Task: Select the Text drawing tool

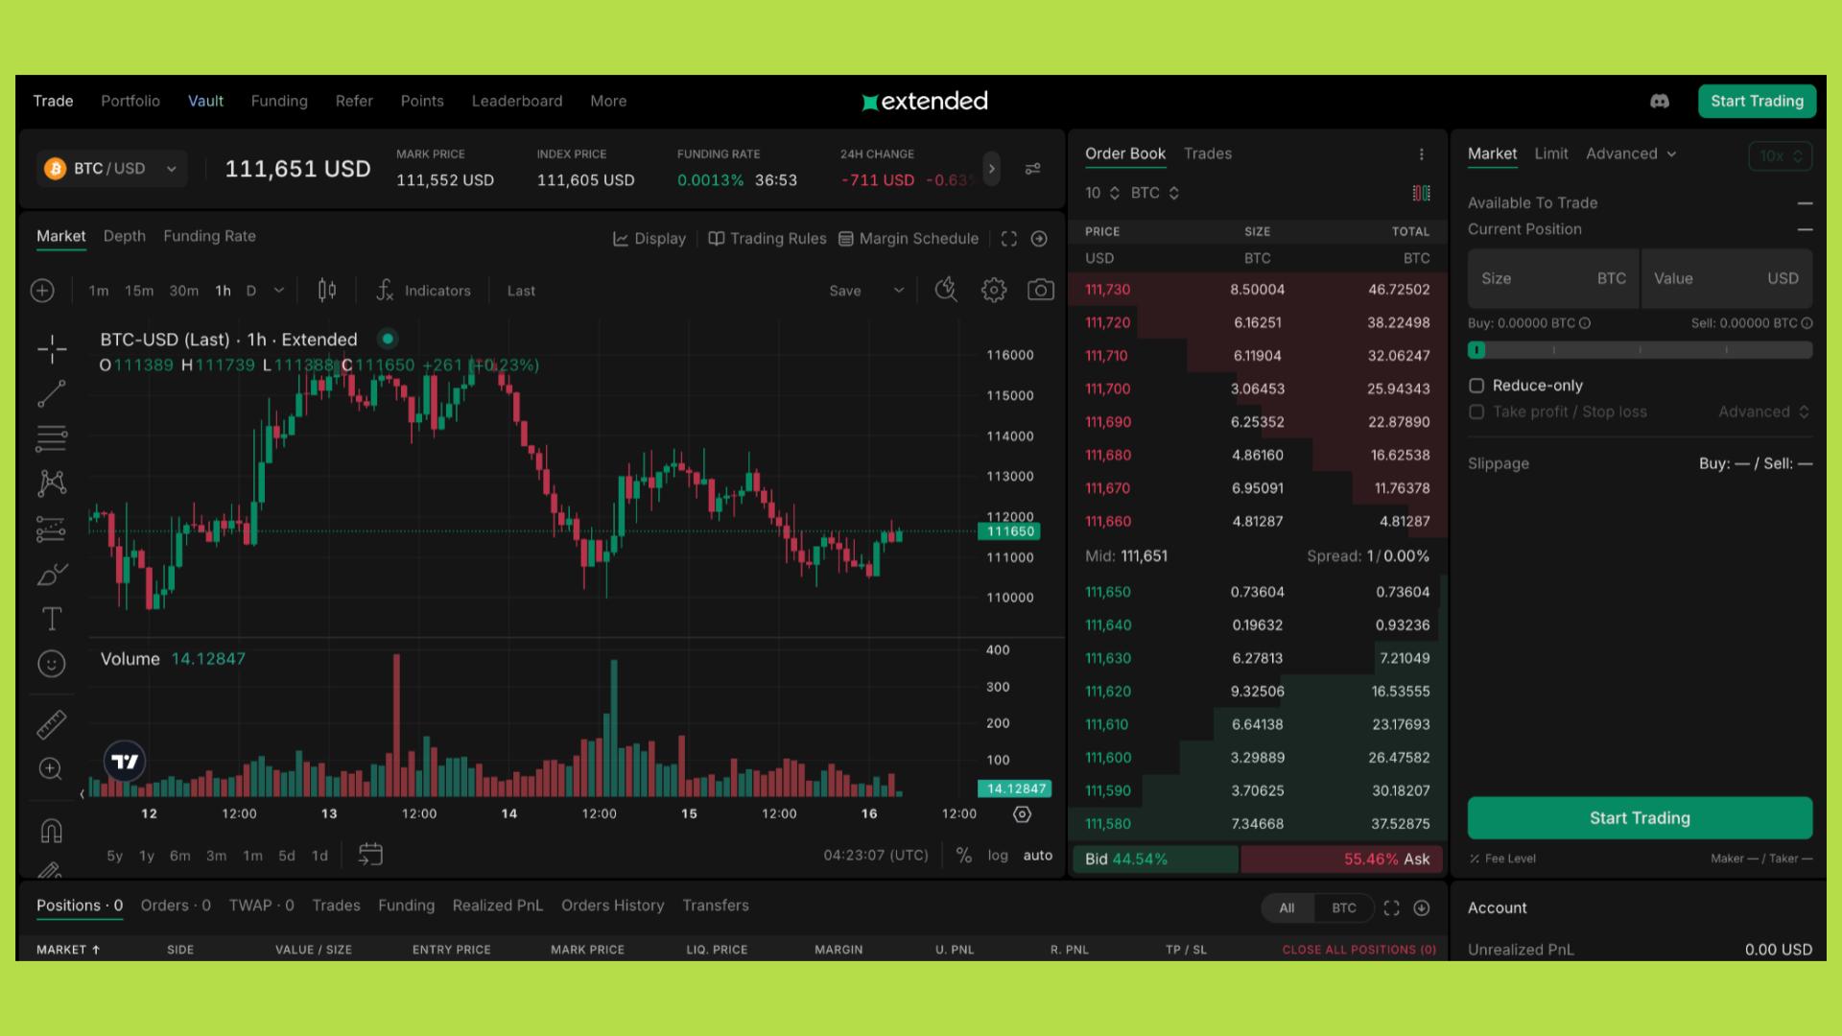Action: [52, 619]
